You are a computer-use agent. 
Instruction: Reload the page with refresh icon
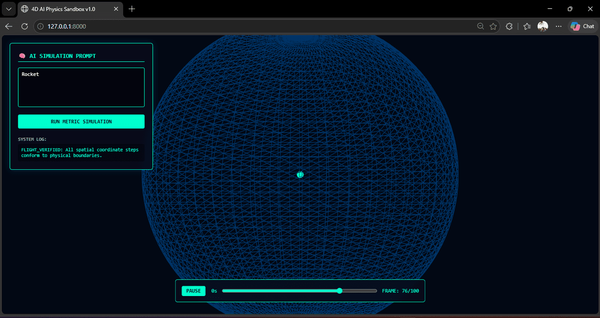25,27
